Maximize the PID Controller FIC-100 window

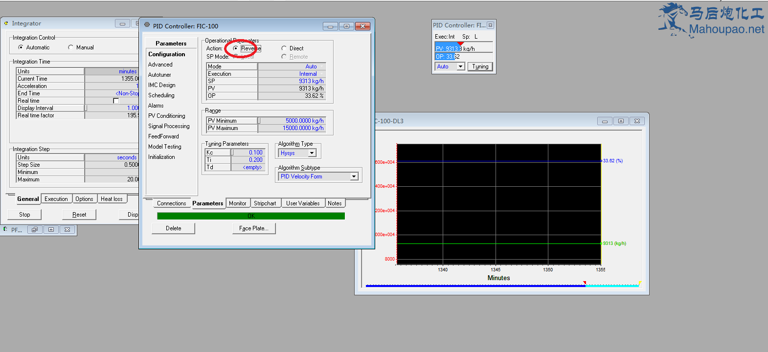tap(346, 26)
